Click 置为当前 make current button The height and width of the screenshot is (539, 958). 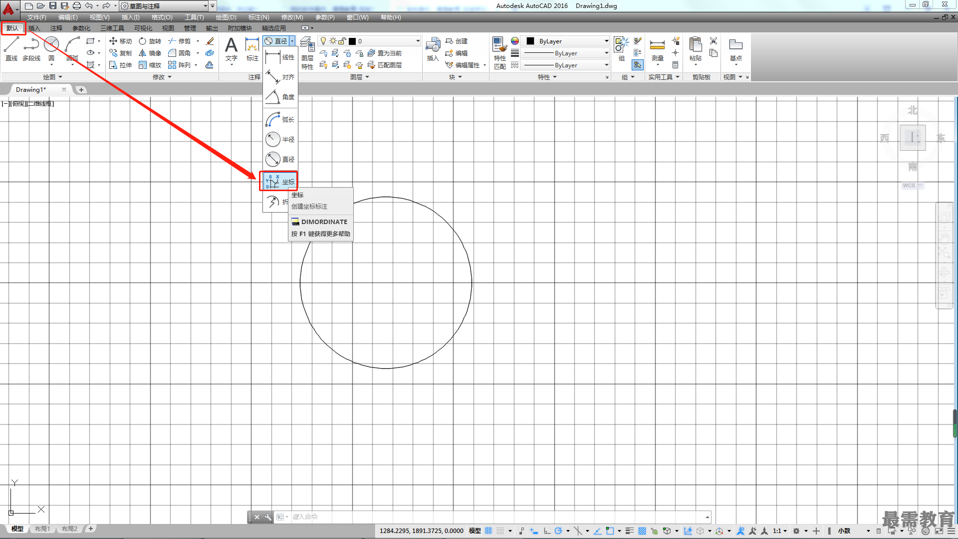tap(385, 53)
